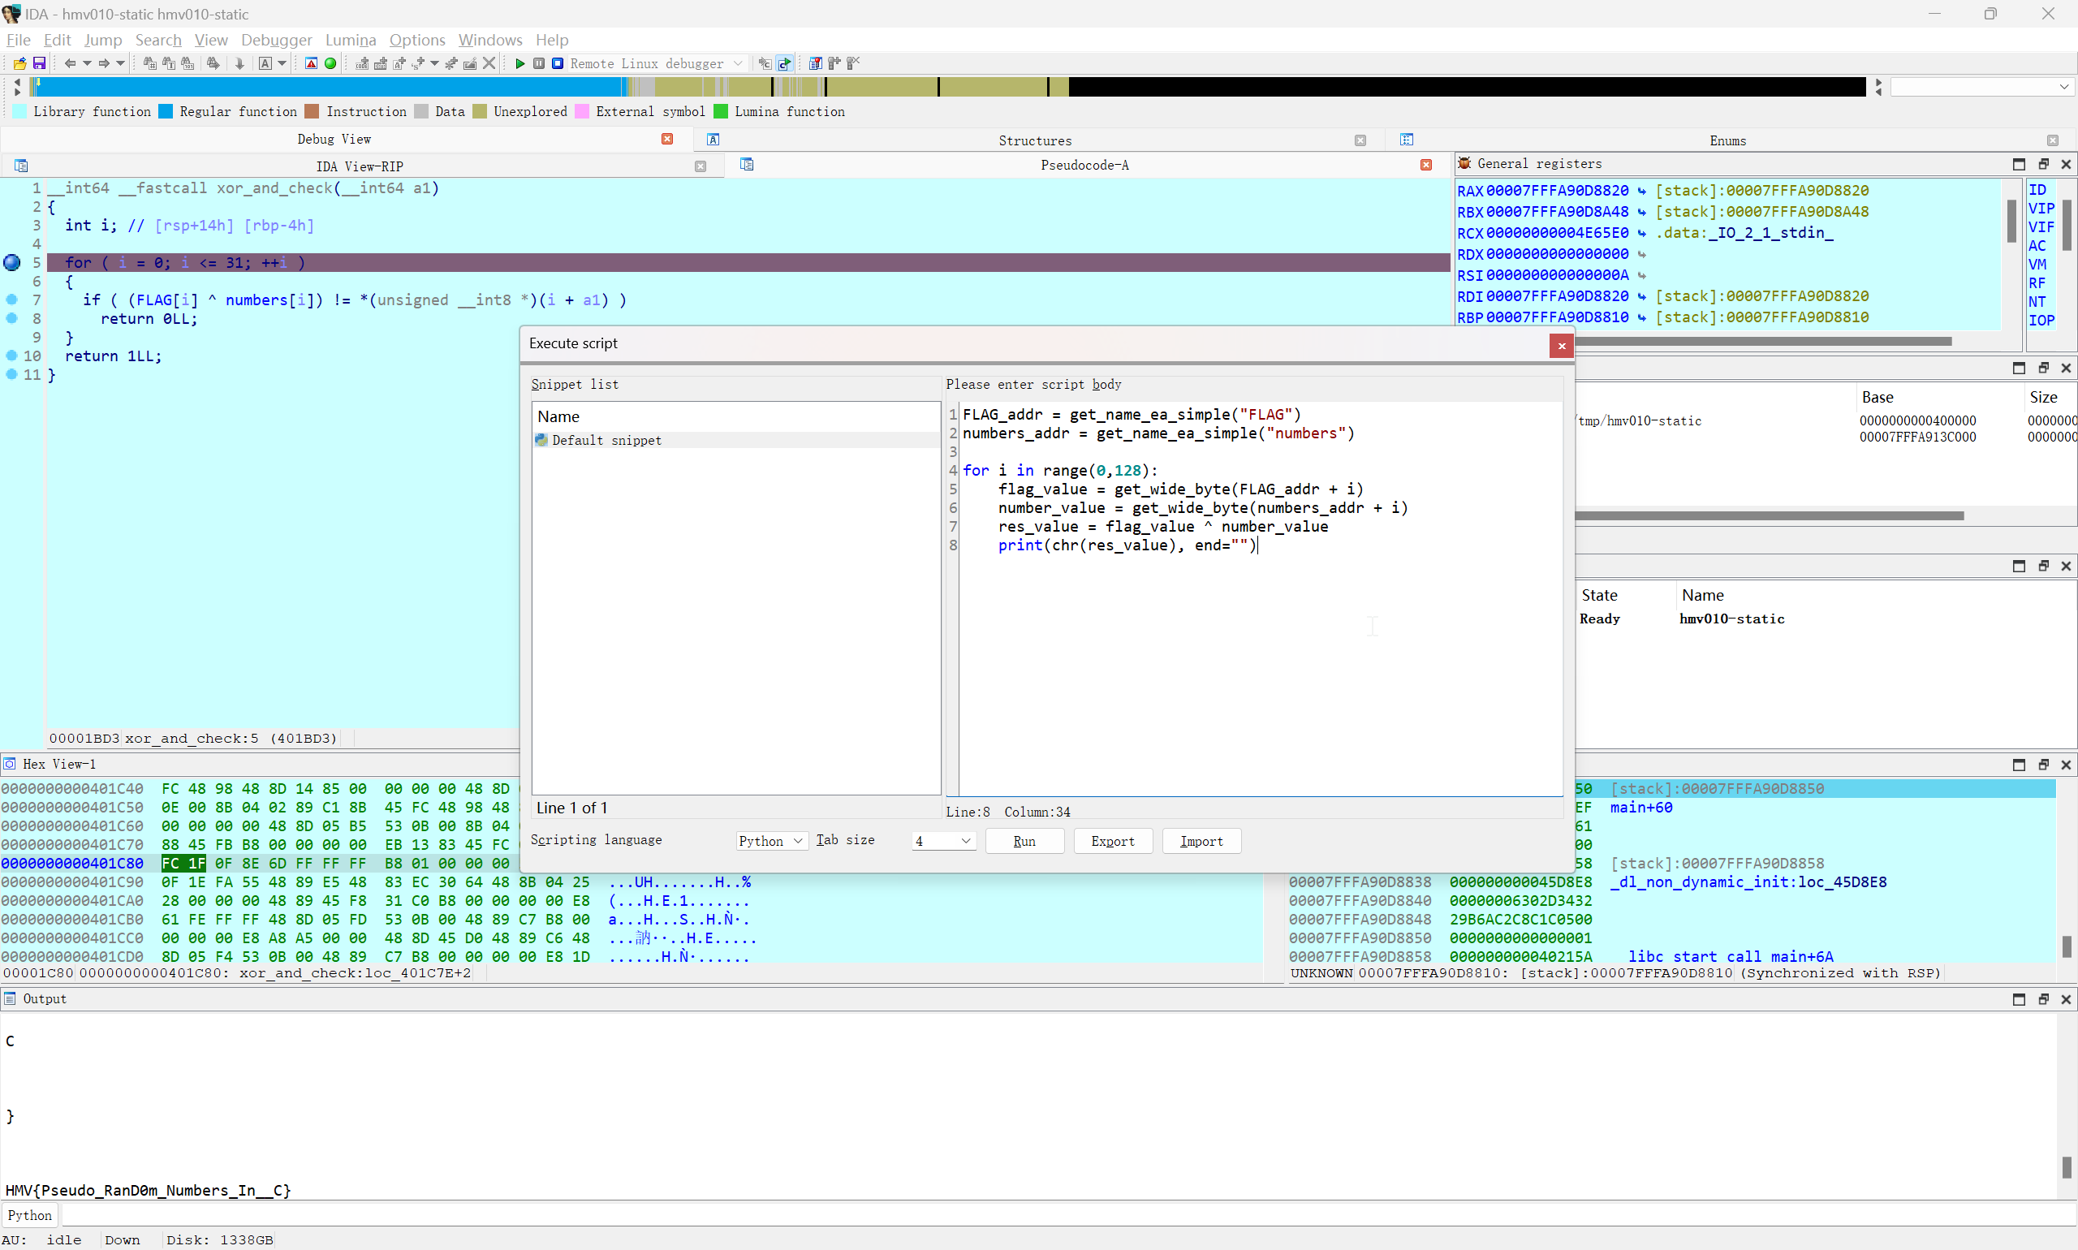Screen dimensions: 2078x1250
Task: Toggle a breakpoint at pseudocode line 7
Action: pyautogui.click(x=12, y=300)
